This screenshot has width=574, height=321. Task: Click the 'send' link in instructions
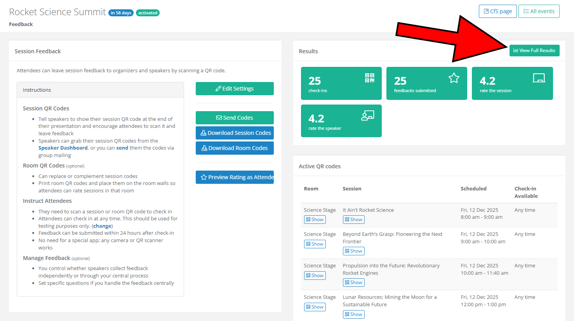click(x=122, y=148)
